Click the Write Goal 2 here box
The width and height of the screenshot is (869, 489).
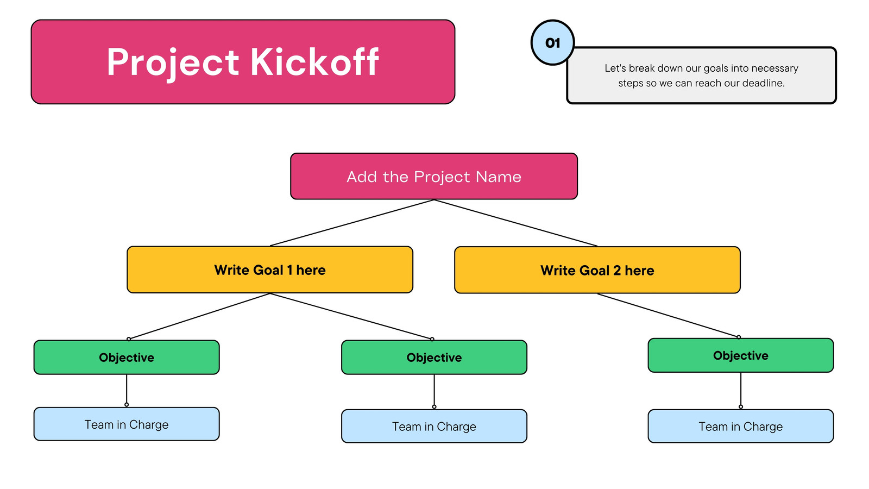(x=597, y=270)
